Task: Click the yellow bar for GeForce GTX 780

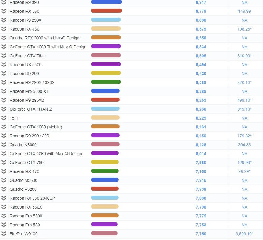Action: (105, 162)
